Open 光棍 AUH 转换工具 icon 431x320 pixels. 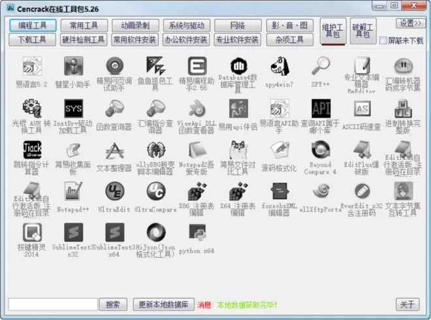point(32,108)
